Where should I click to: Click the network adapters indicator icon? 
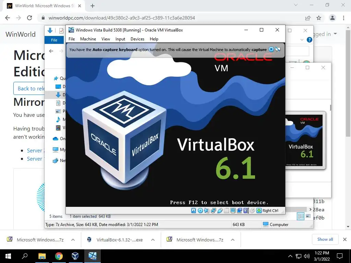tap(213, 211)
